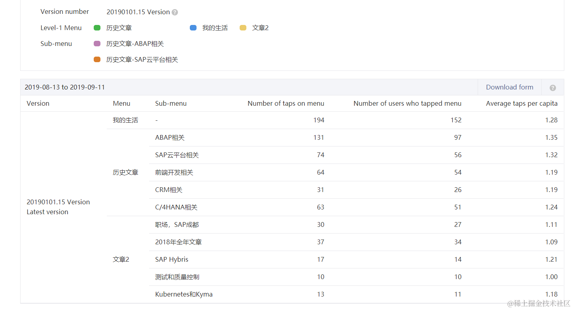The width and height of the screenshot is (573, 310).
Task: Click Average taps per capita header
Action: [522, 103]
